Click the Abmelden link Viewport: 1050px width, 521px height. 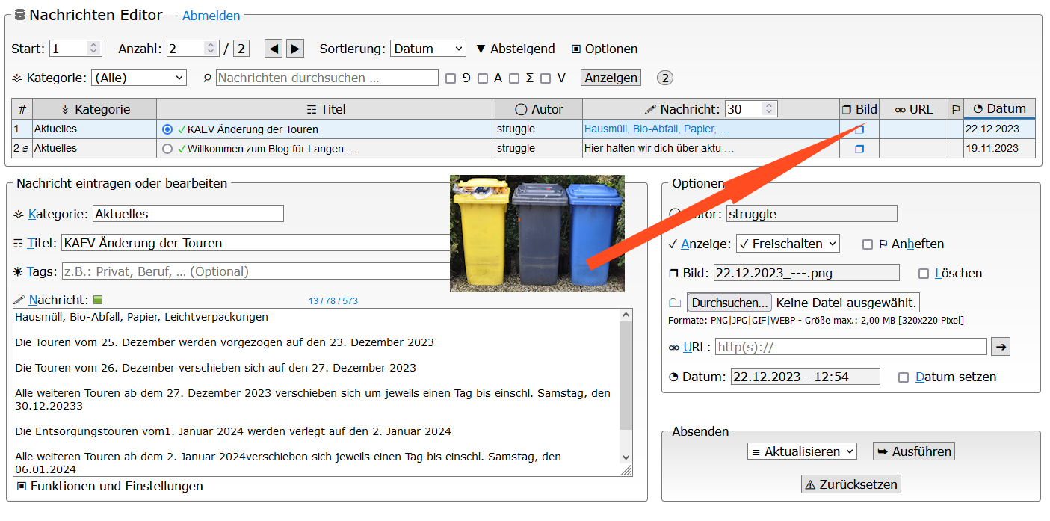tap(211, 16)
